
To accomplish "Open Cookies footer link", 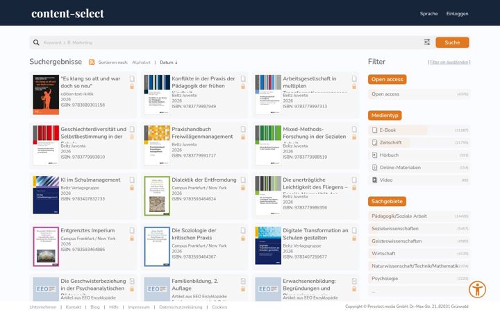I will [219, 307].
